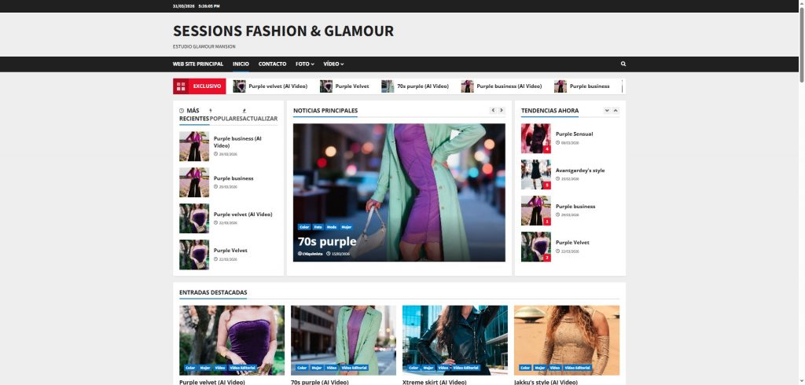This screenshot has height=385, width=805.
Task: Open the search icon in navigation bar
Action: [x=623, y=64]
